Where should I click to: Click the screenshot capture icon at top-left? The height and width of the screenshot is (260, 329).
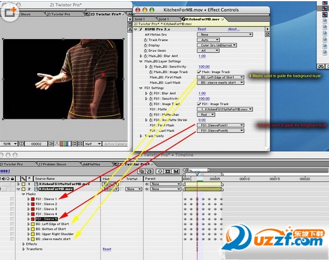(x=10, y=12)
